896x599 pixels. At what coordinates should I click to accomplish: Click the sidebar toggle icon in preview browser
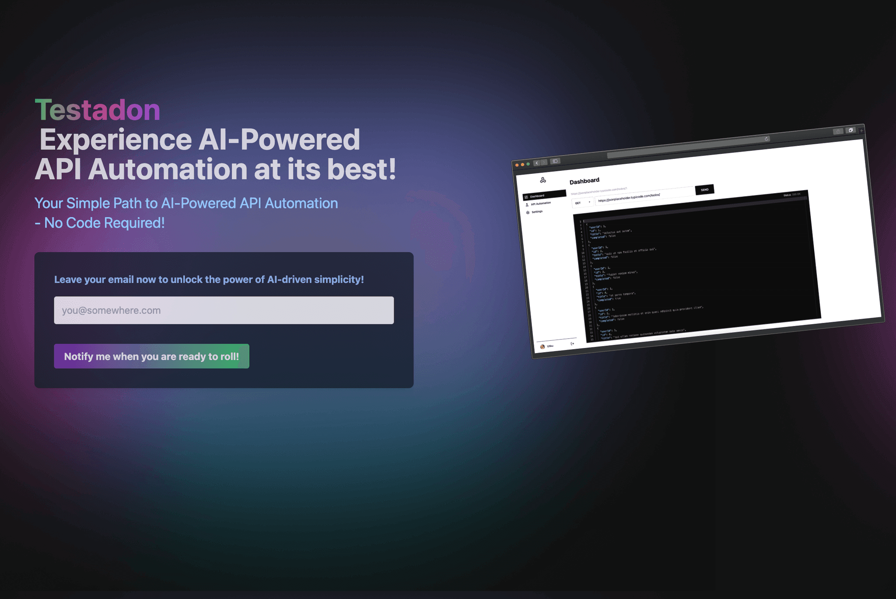(555, 161)
